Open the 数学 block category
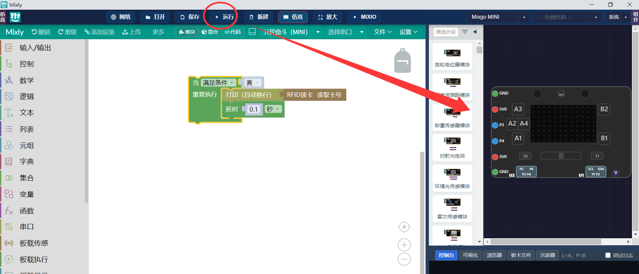This screenshot has height=274, width=639. coord(43,80)
